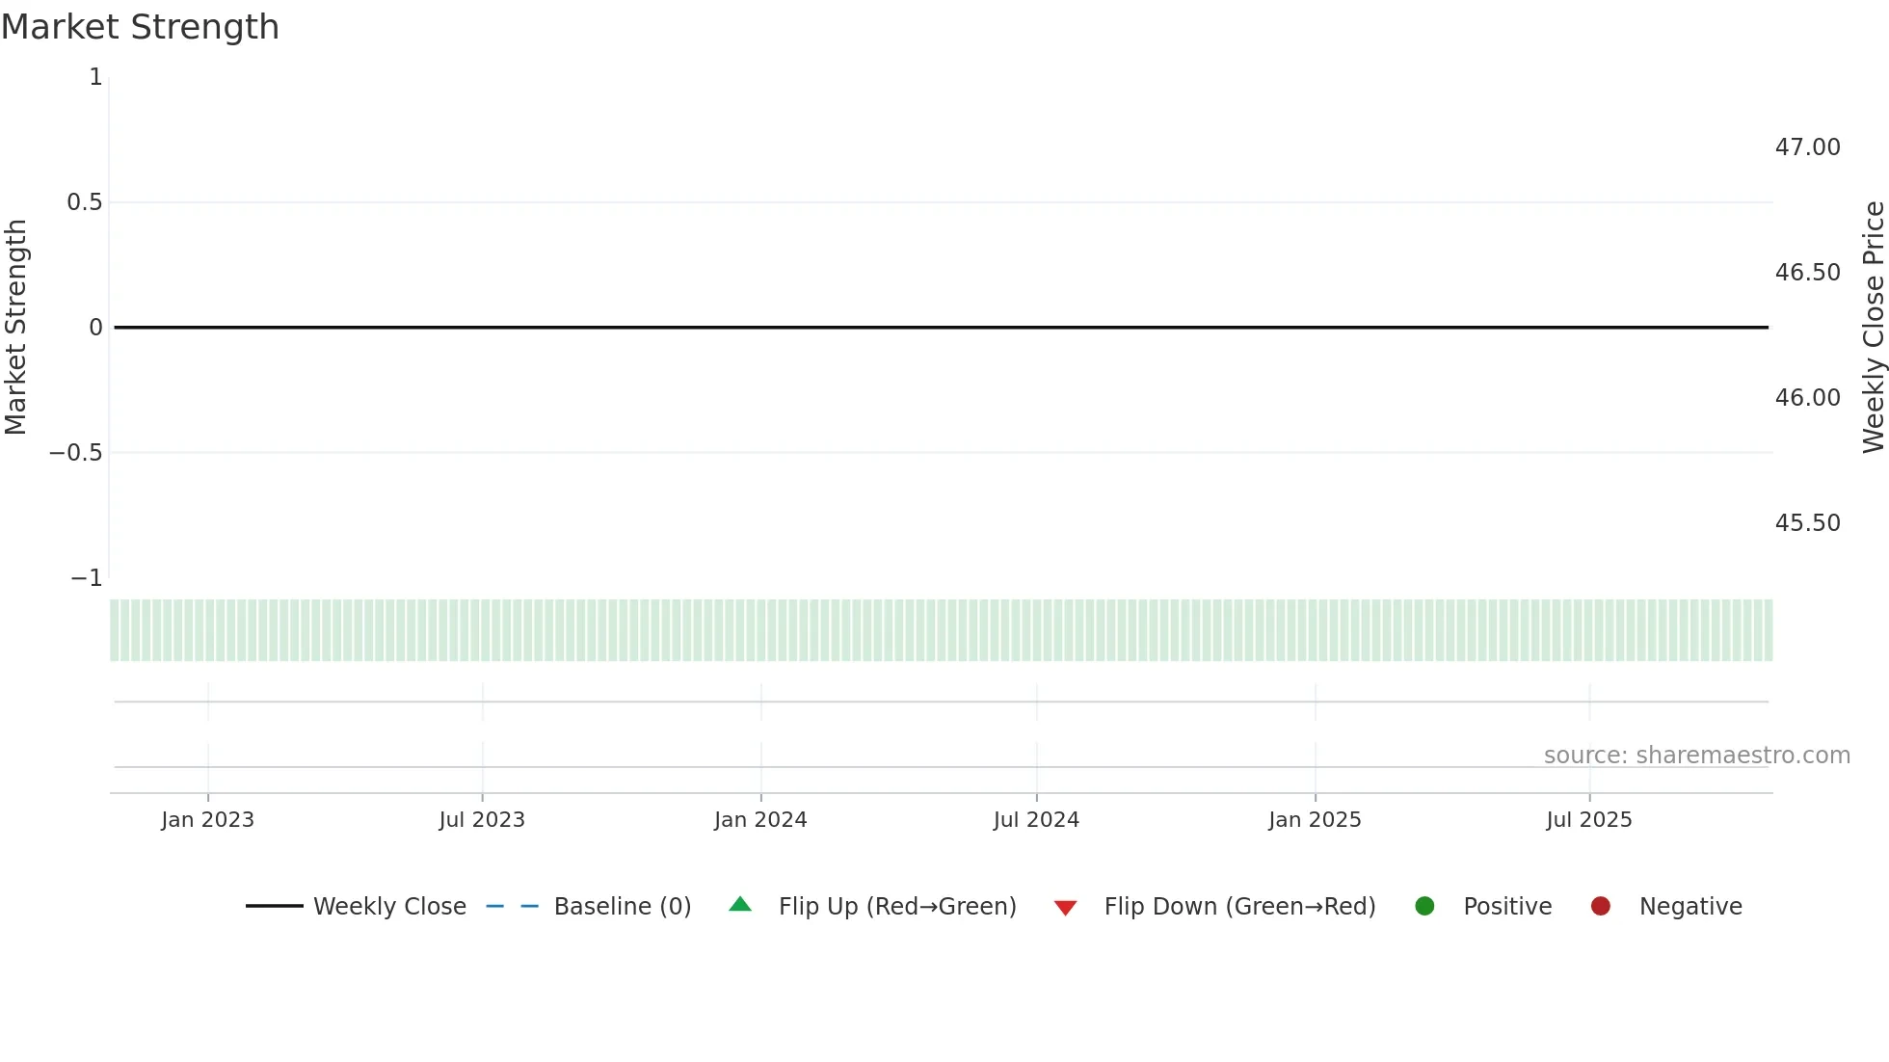Click the Market Strength chart title
Viewport: 1889px width, 1062px height.
coord(141,27)
